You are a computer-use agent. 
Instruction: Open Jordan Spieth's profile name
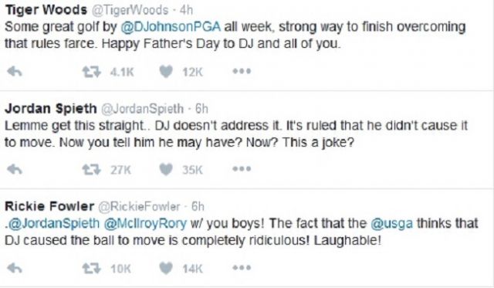[51, 108]
